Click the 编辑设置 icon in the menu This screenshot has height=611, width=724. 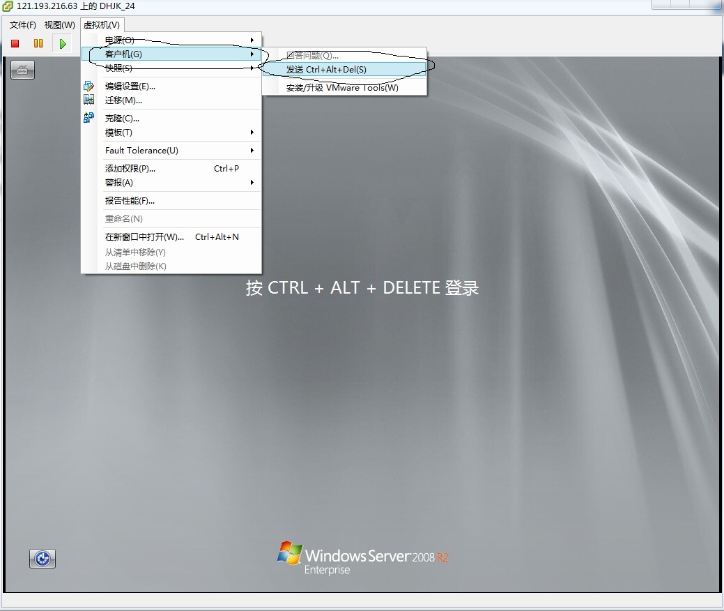(88, 86)
